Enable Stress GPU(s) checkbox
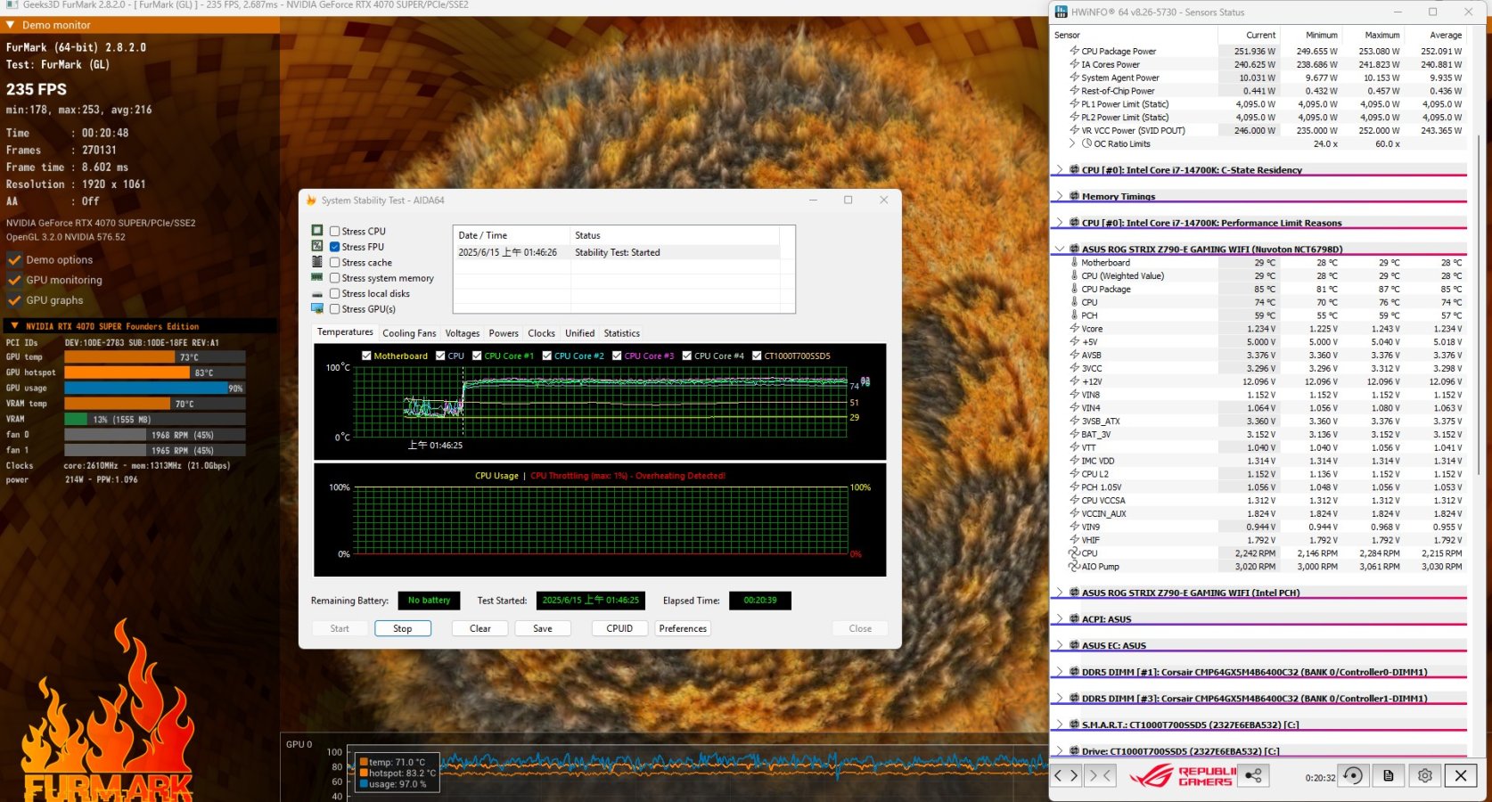Viewport: 1492px width, 802px height. click(335, 309)
